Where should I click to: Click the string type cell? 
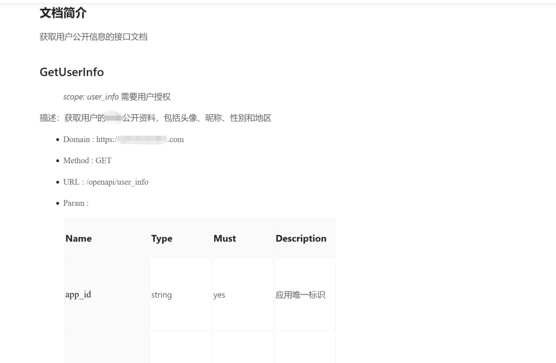[181, 294]
